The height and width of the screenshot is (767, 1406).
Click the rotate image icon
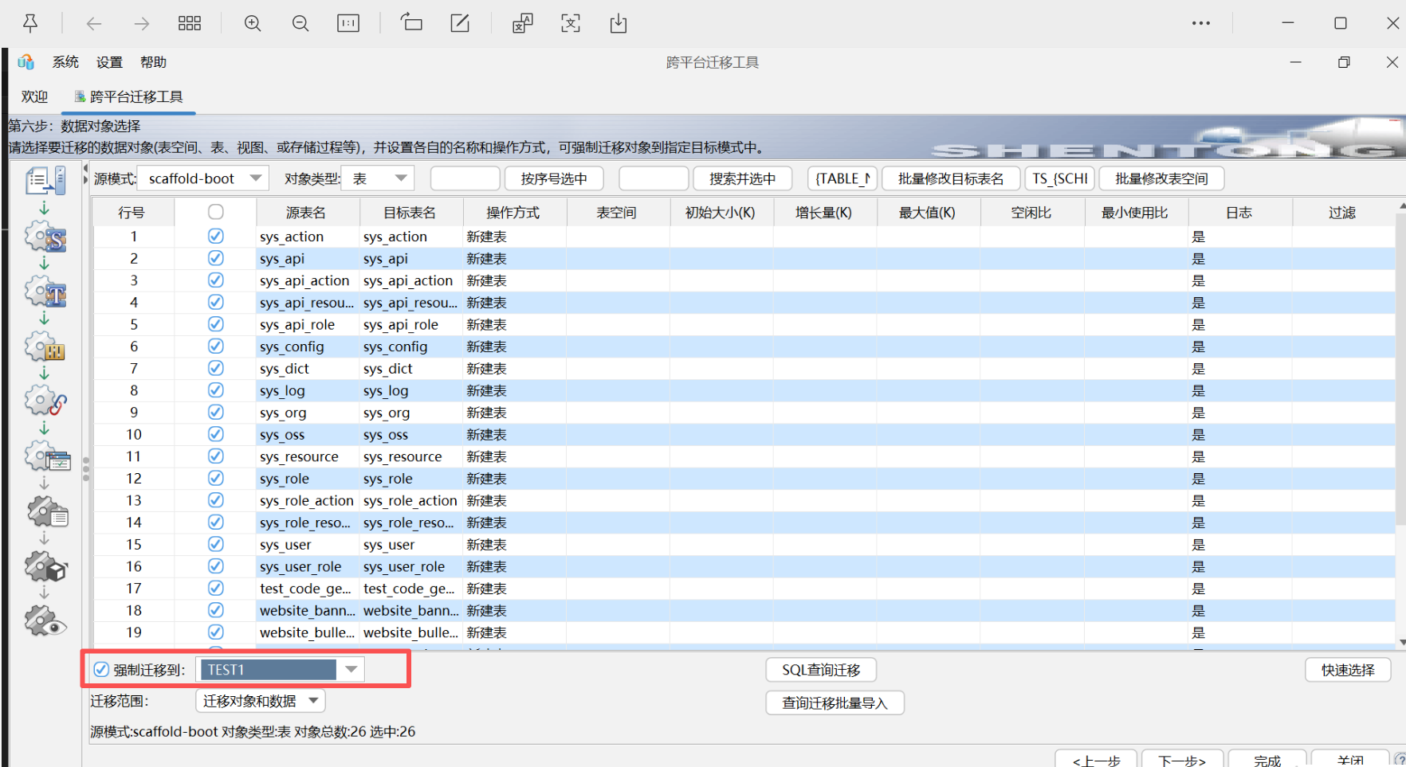(411, 22)
